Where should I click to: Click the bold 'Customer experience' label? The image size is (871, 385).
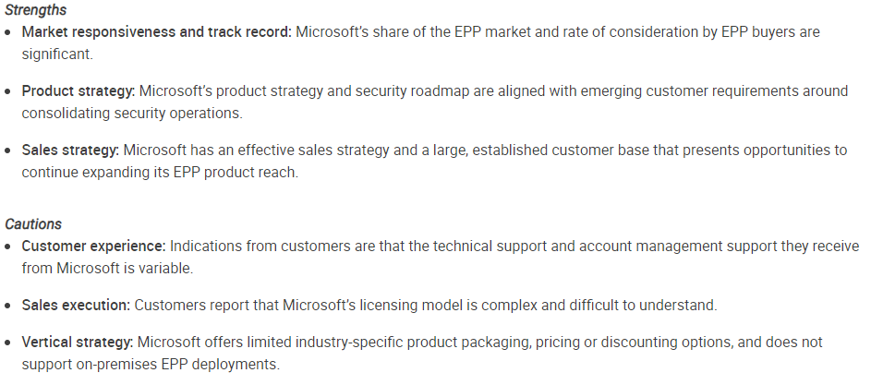click(x=93, y=246)
